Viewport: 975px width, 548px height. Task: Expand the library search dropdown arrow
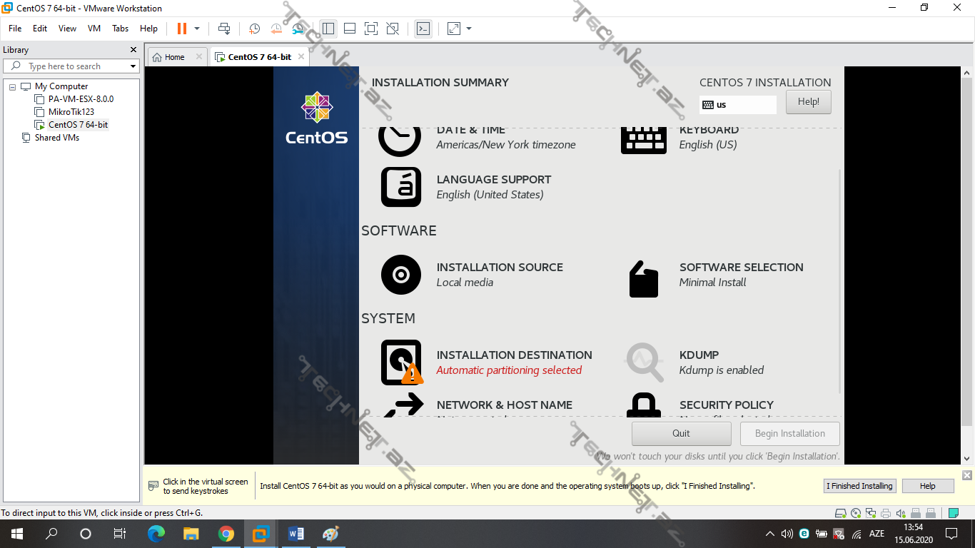pos(133,66)
